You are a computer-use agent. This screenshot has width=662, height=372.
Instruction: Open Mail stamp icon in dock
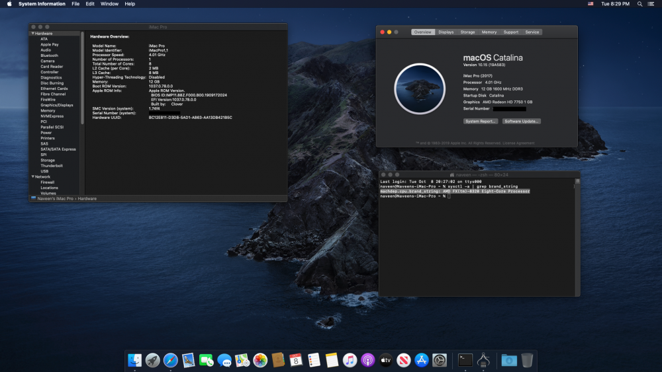point(188,360)
